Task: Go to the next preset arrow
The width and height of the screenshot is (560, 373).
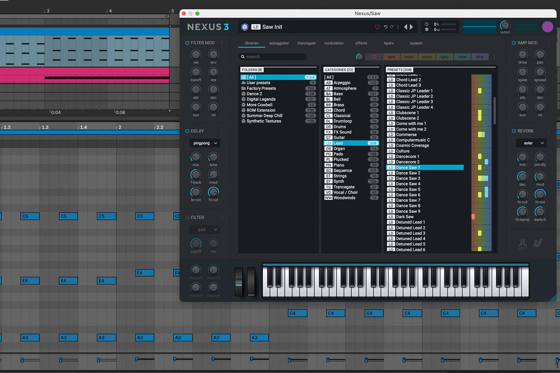Action: (x=411, y=27)
